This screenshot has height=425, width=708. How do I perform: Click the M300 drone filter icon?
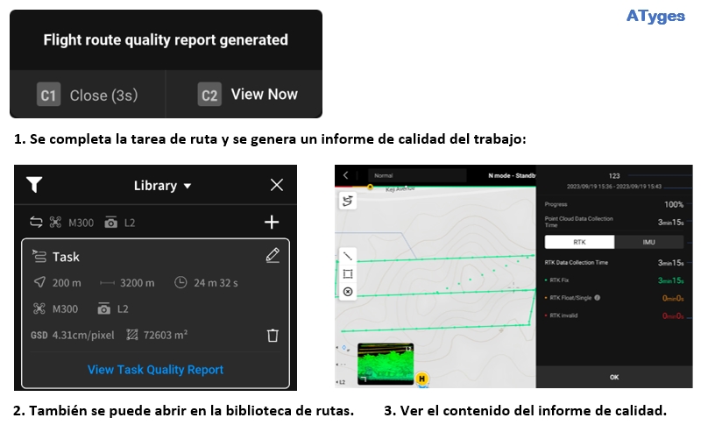coord(55,223)
